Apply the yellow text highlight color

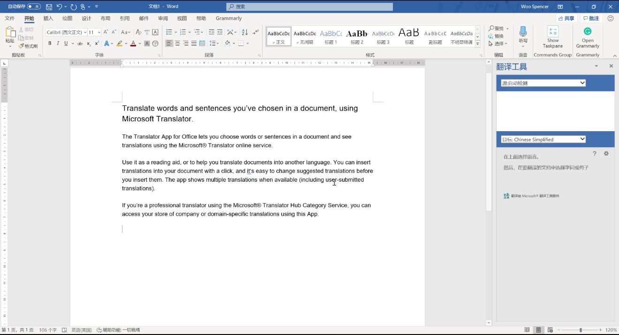coord(120,44)
